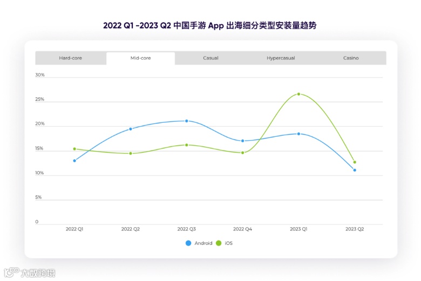Select the Android data point at 2022 Q2
This screenshot has height=281, width=421.
pos(131,129)
